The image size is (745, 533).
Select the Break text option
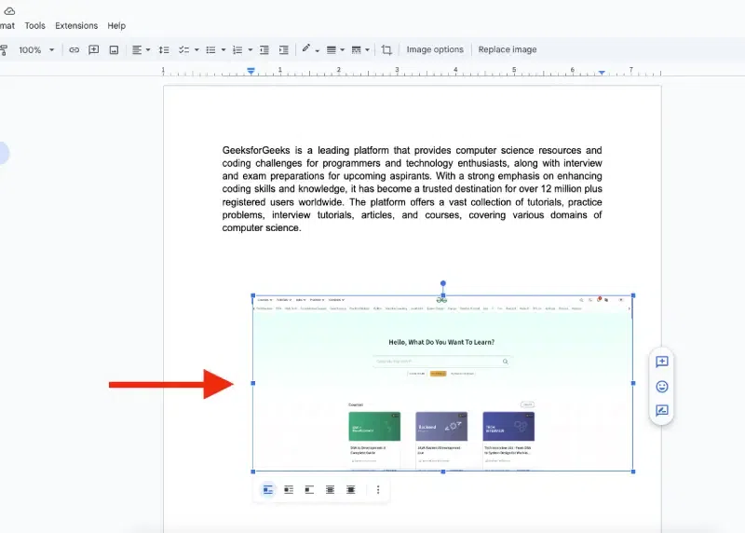(309, 490)
